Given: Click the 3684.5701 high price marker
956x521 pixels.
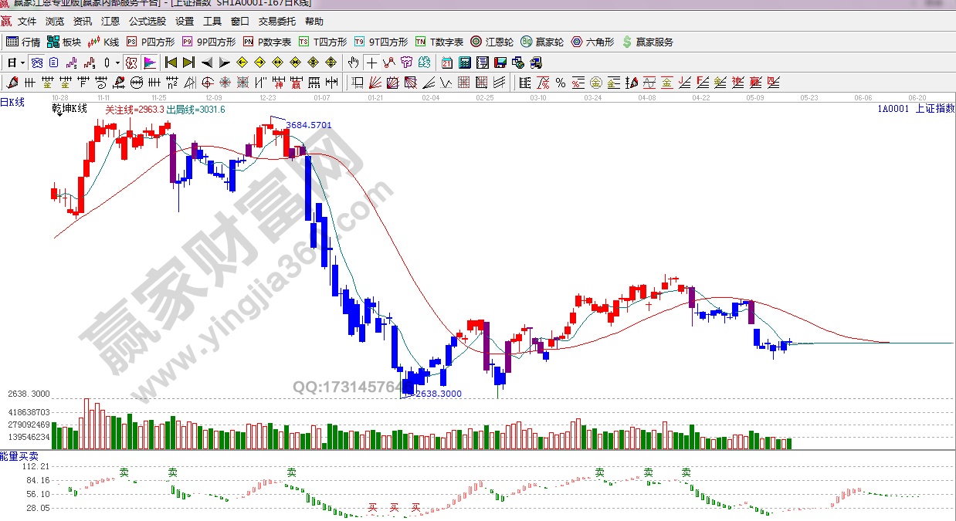Looking at the screenshot, I should click(308, 124).
